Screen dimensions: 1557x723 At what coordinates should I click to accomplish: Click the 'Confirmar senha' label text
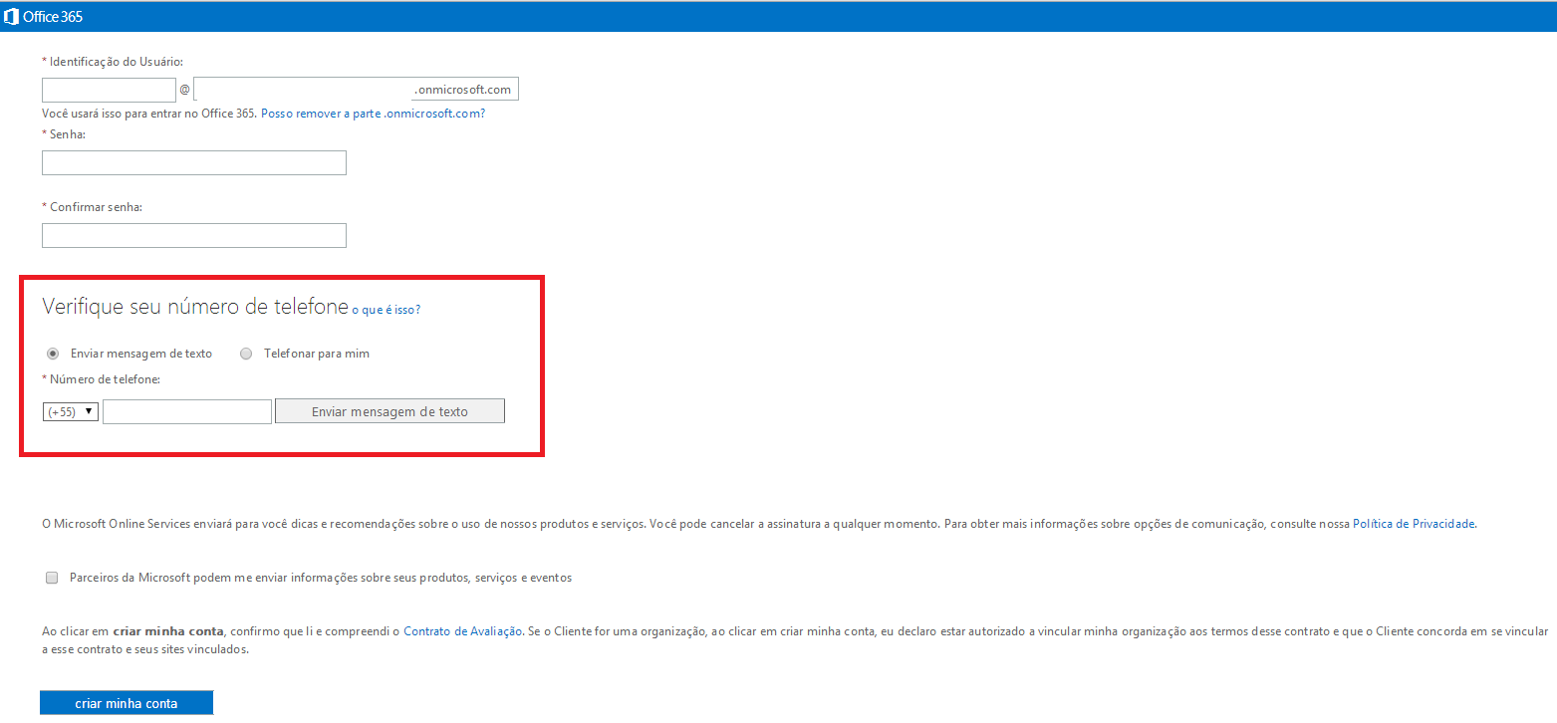coord(96,206)
